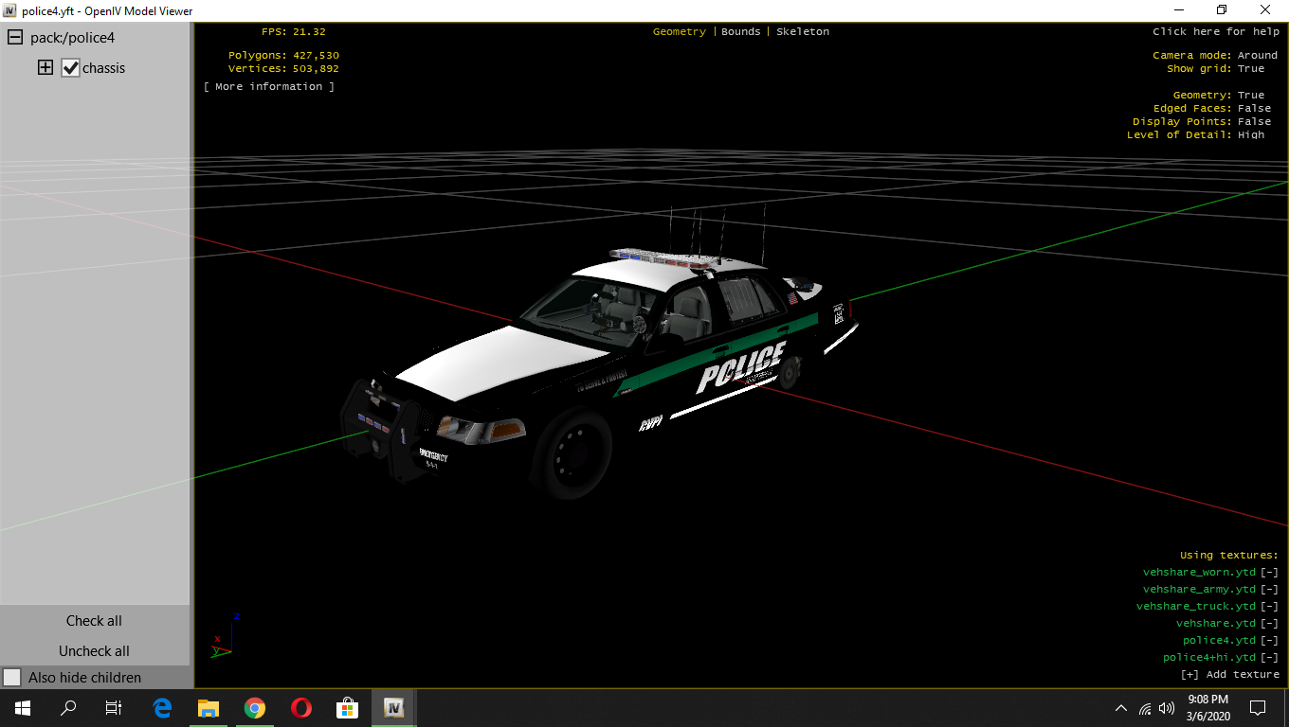Click the Check all button
Viewport: 1289px width, 727px height.
point(94,621)
